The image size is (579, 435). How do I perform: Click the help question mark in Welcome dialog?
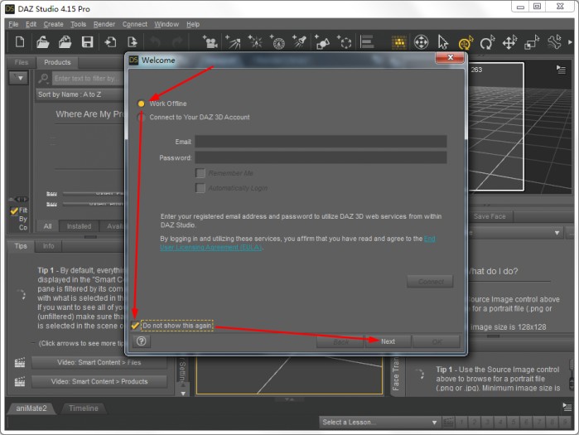click(142, 341)
